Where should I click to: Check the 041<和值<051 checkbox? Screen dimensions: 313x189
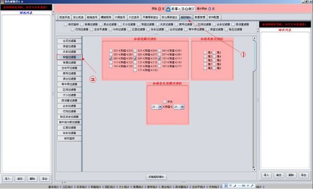coord(159,50)
